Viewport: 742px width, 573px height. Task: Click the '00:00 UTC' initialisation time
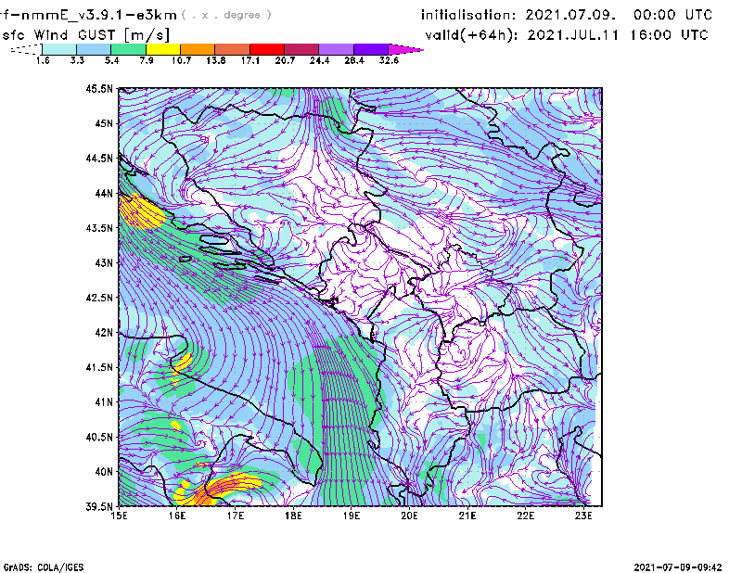pos(673,15)
